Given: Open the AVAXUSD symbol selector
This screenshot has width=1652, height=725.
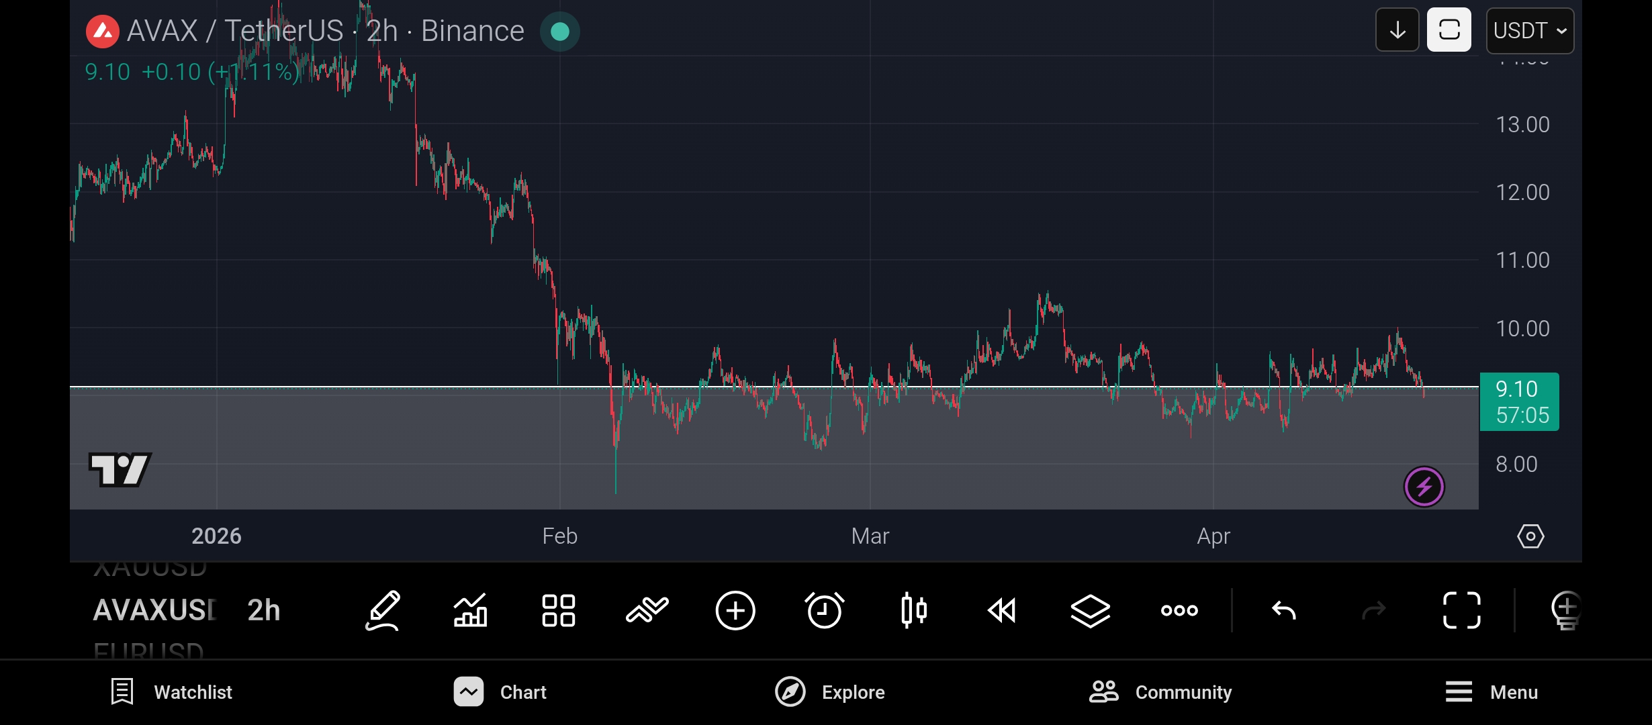Looking at the screenshot, I should tap(155, 610).
